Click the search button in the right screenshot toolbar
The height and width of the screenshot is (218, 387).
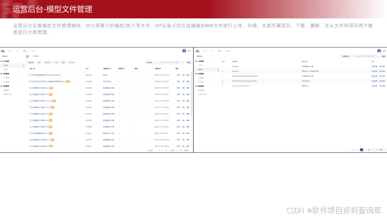[384, 56]
